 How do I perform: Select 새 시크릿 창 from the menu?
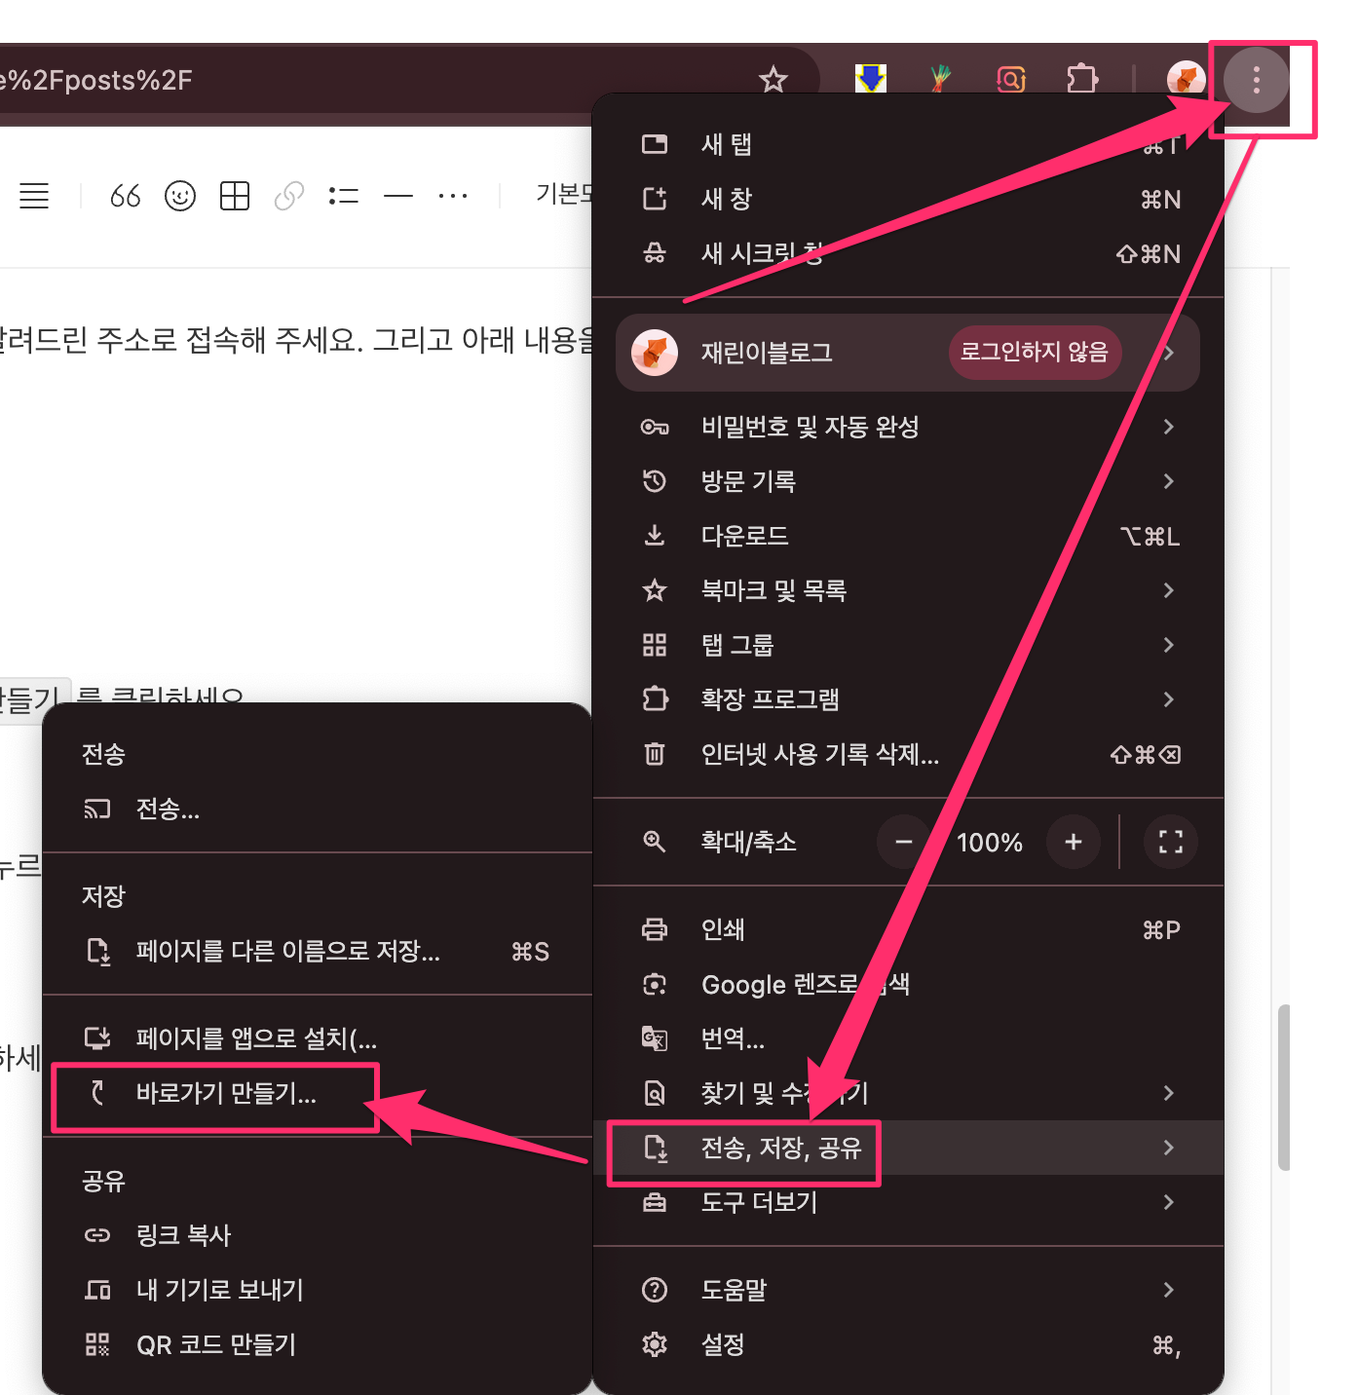763,253
